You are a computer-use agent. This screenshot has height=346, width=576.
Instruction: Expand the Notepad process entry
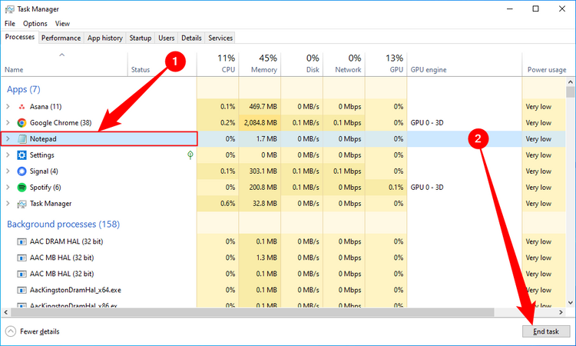pos(8,139)
